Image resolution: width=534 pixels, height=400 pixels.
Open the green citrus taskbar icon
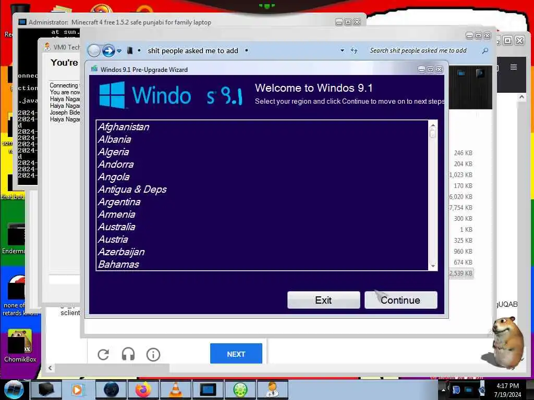(x=240, y=390)
